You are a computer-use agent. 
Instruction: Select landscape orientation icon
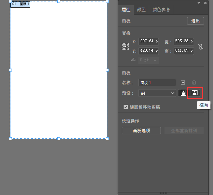pyautogui.click(x=195, y=93)
